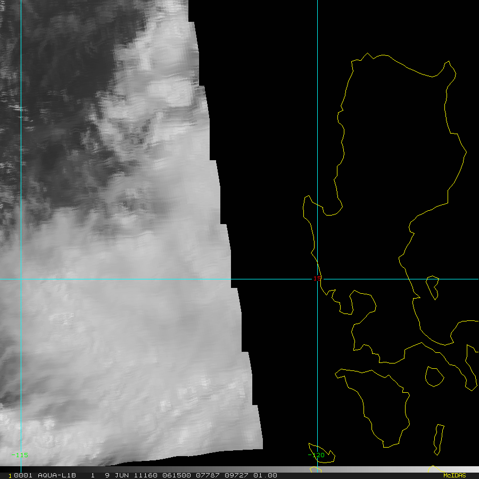This screenshot has height=479, width=479.
Task: Click the red 15 latitude label
Action: (x=317, y=278)
